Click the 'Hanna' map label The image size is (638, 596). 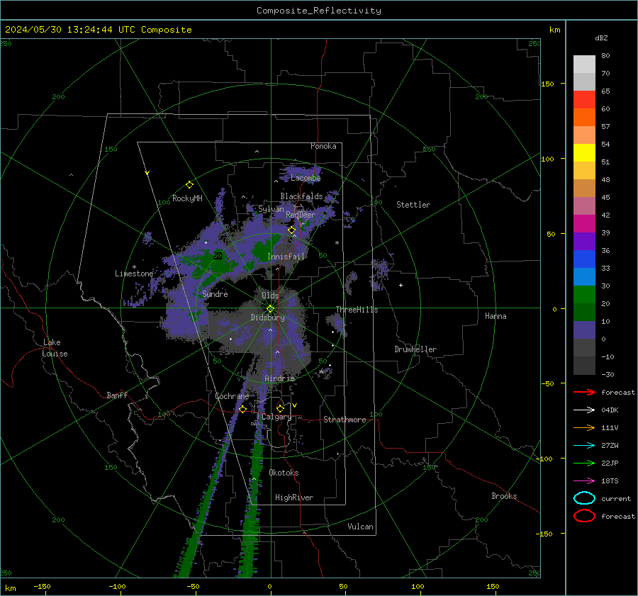pos(496,316)
